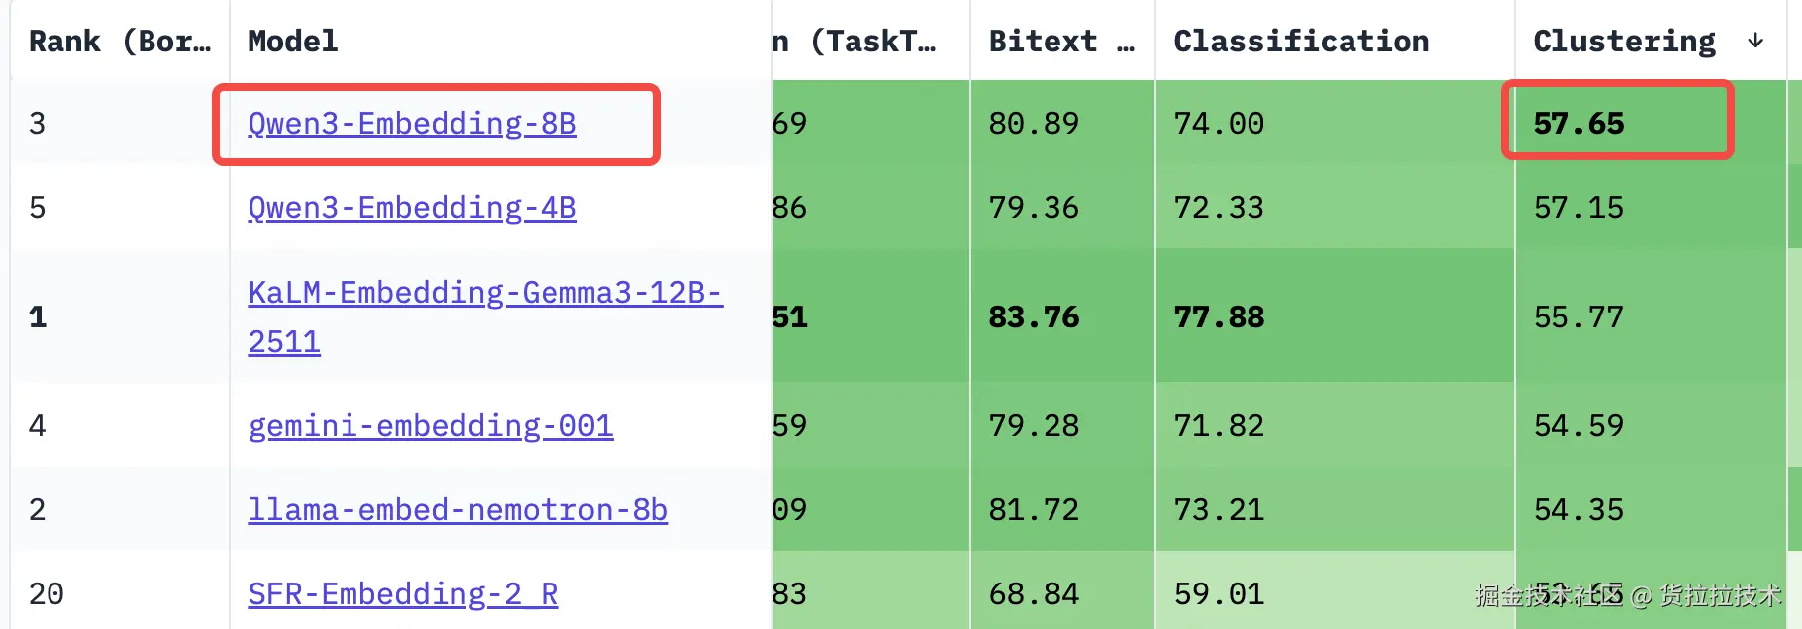Viewport: 1802px width, 629px height.
Task: Select the bold rank 1 cell
Action: pyautogui.click(x=38, y=317)
